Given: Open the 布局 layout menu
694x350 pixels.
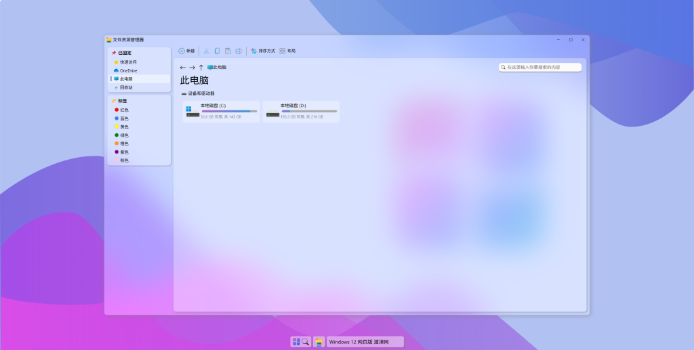Looking at the screenshot, I should [287, 51].
